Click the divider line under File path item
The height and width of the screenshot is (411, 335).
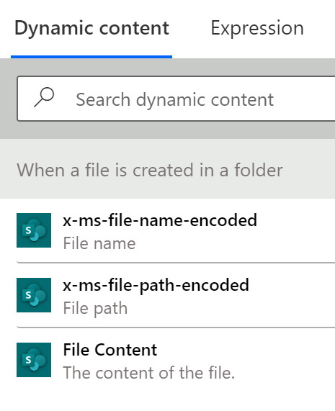point(176,327)
